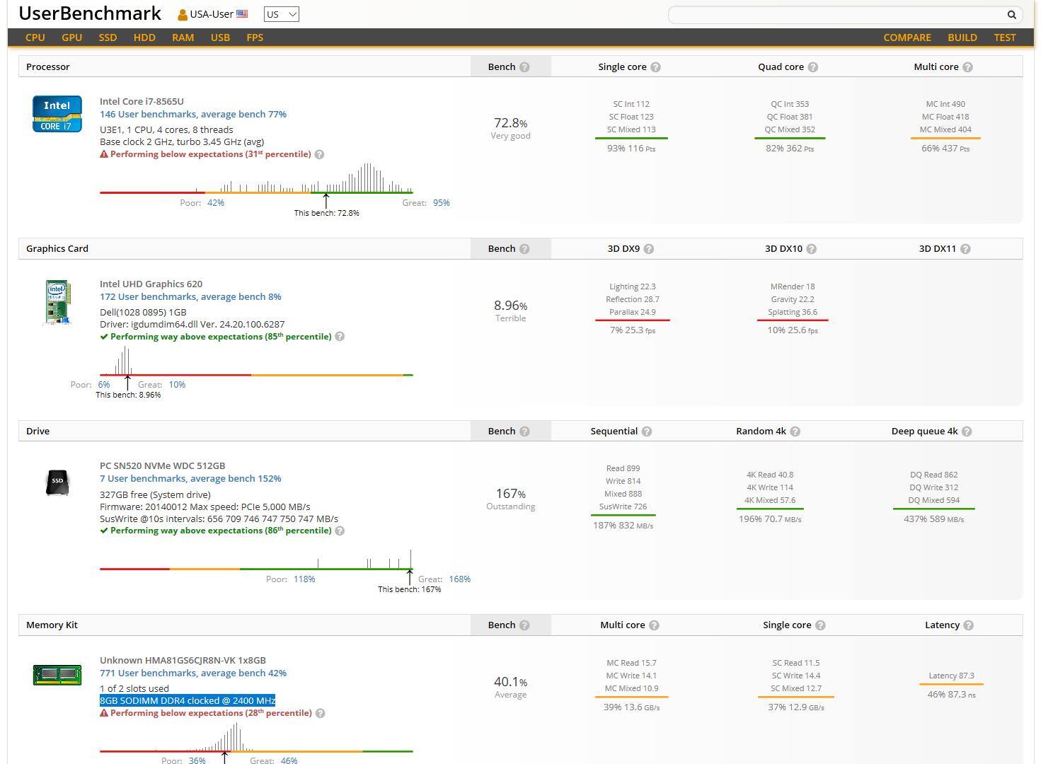Click help icon next to Deep queue 4k
The image size is (1048, 764).
tap(967, 432)
